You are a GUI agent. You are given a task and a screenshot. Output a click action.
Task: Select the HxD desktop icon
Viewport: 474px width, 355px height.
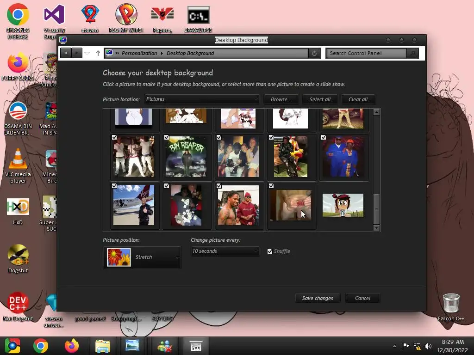click(x=18, y=211)
